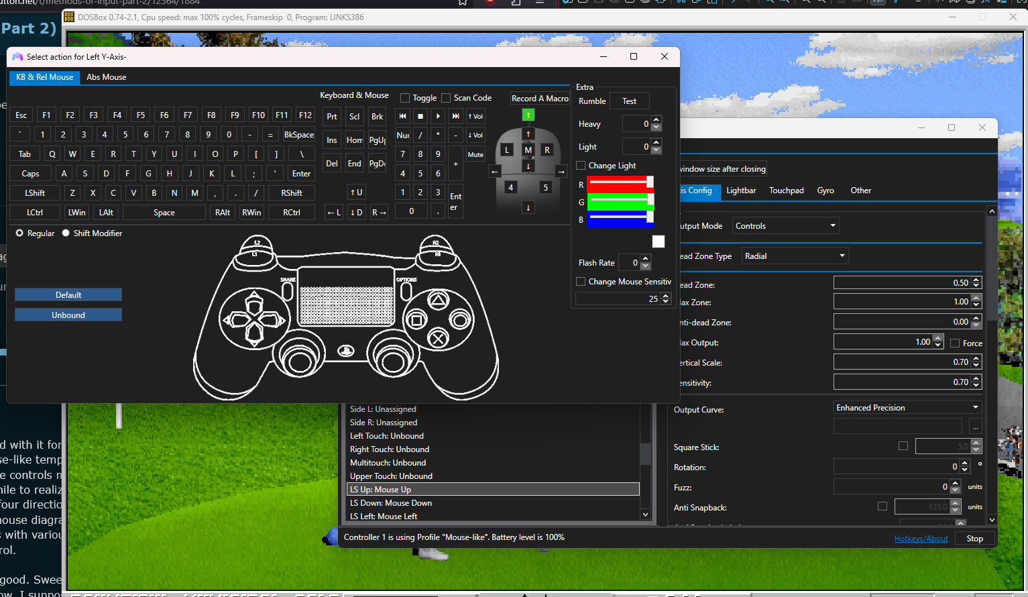Increase the Dead Zone value 0.50

(x=976, y=280)
